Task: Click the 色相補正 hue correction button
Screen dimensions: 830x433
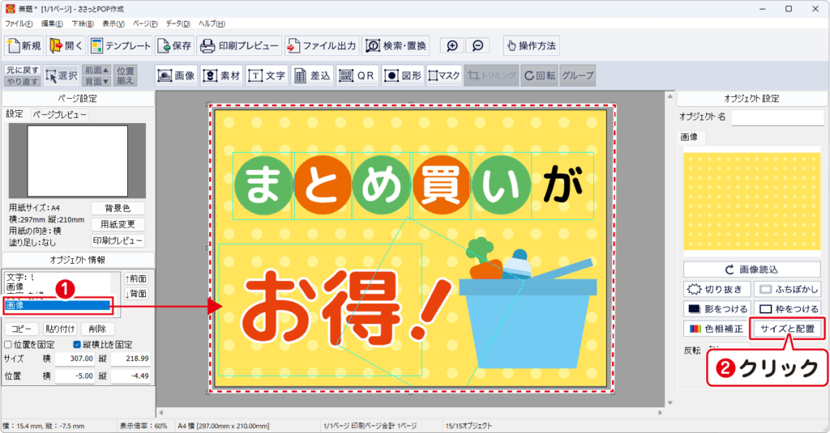Action: pos(717,329)
